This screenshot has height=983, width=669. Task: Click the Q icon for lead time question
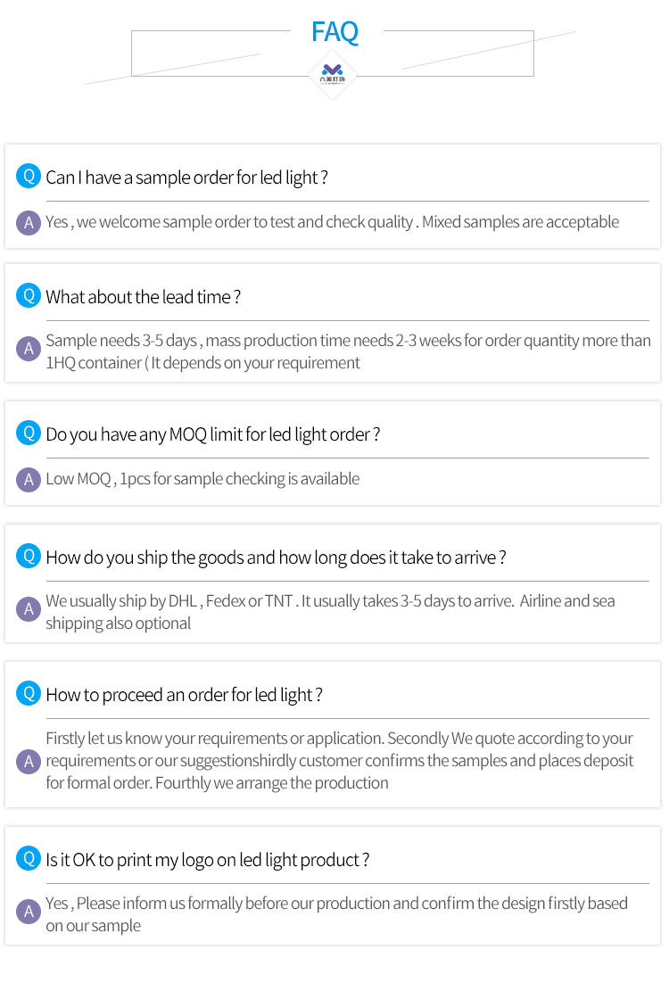coord(29,294)
